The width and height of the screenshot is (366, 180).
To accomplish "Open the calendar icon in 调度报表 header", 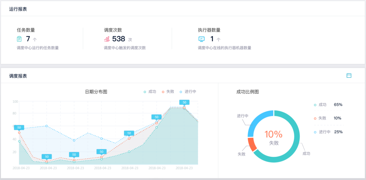I will [x=349, y=75].
